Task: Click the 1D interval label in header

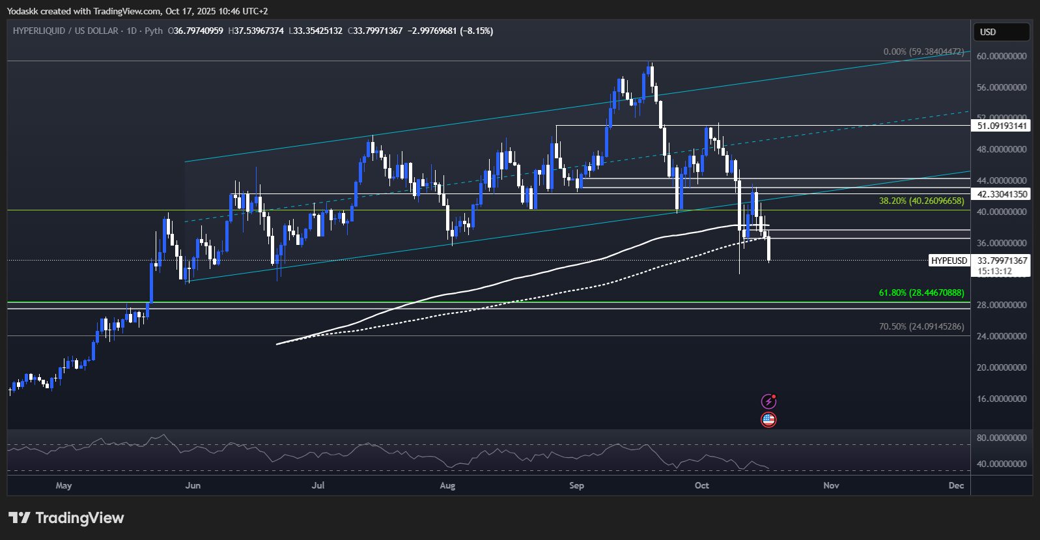Action: click(x=132, y=31)
